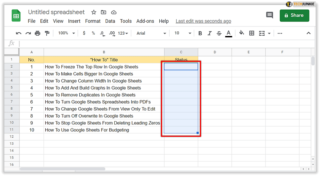Click the Redo arrow icon
This screenshot has height=176, width=320.
28,33
